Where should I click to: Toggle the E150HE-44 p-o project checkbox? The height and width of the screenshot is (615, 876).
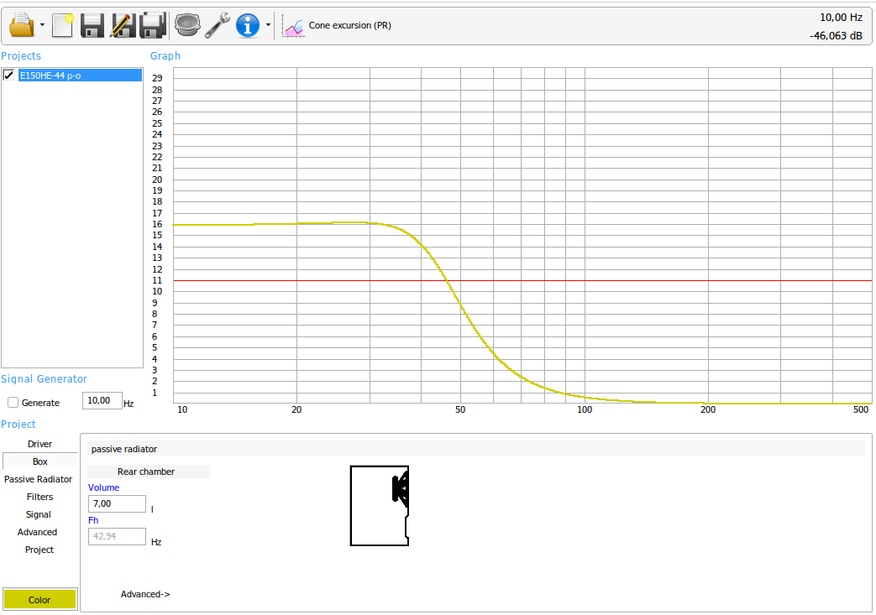(x=9, y=76)
